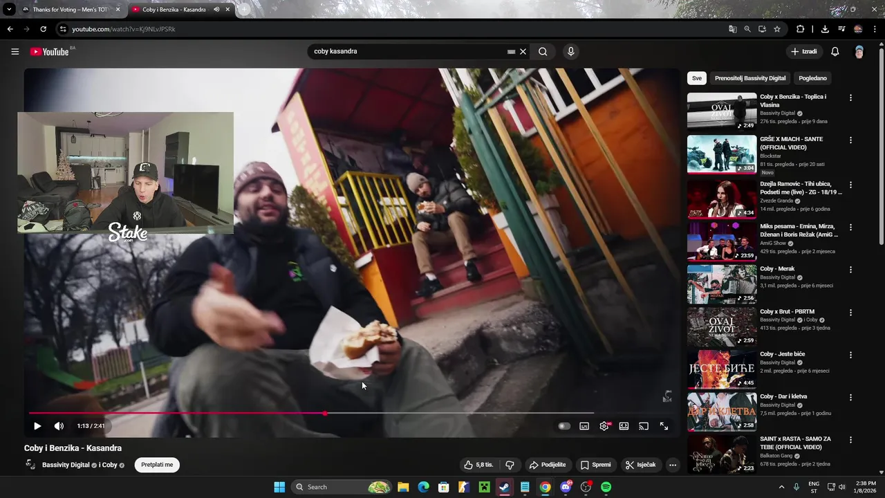The width and height of the screenshot is (885, 498).
Task: Switch to Thanks for Voting browser tab
Action: coord(71,10)
